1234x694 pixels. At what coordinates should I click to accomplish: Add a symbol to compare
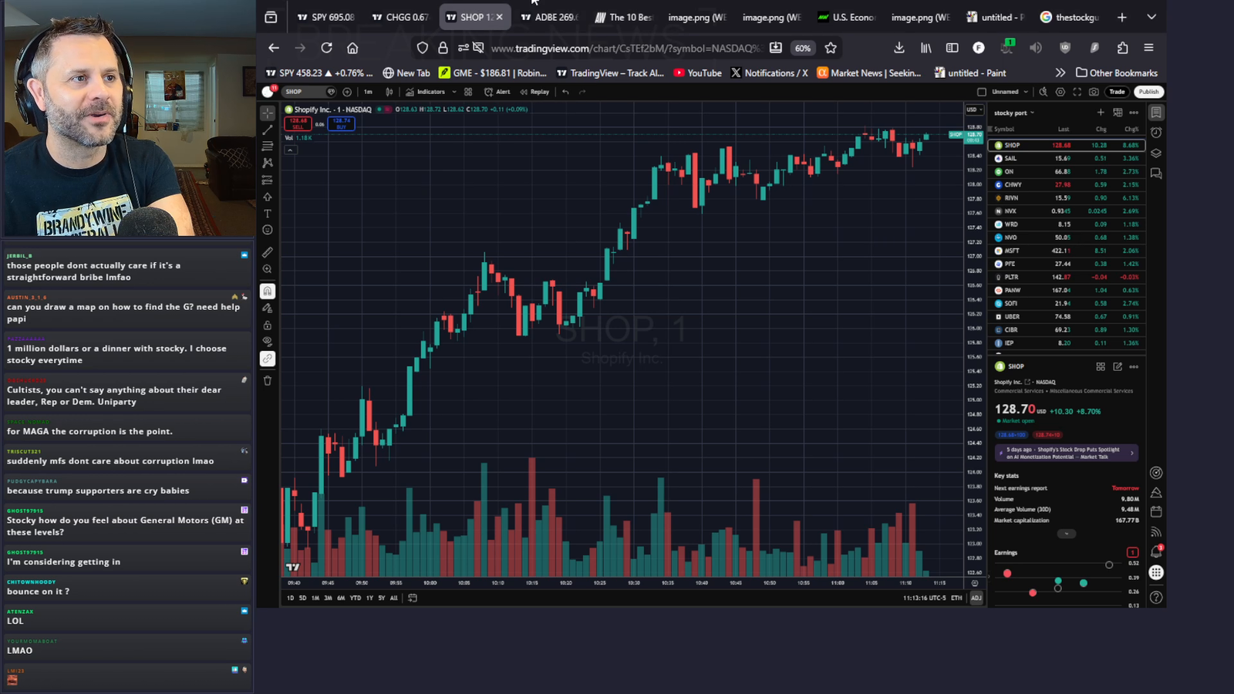(x=347, y=92)
